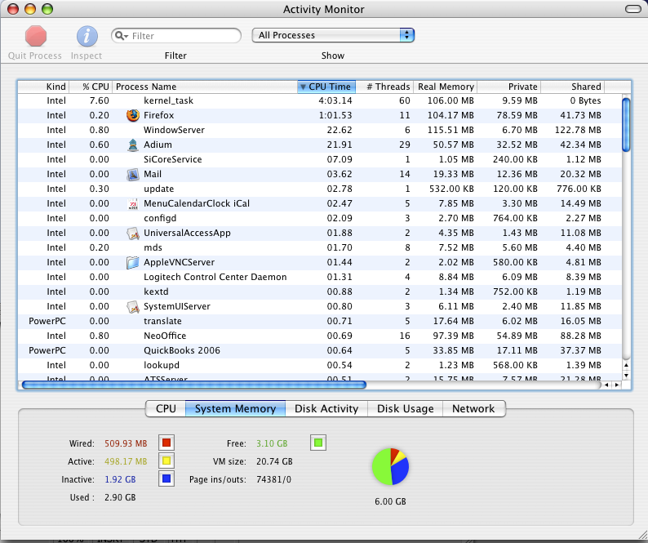Viewport: 648px width, 543px height.
Task: Click the red Wired color swatch
Action: point(166,443)
